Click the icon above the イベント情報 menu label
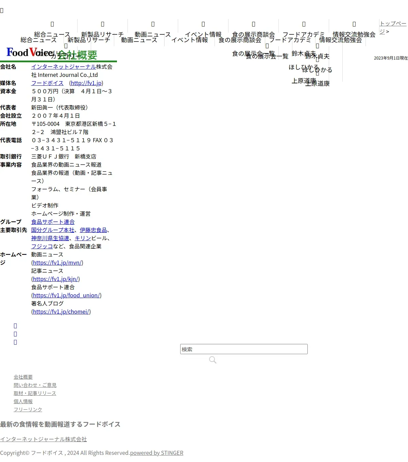Image resolution: width=408 pixels, height=462 pixels. 203,24
